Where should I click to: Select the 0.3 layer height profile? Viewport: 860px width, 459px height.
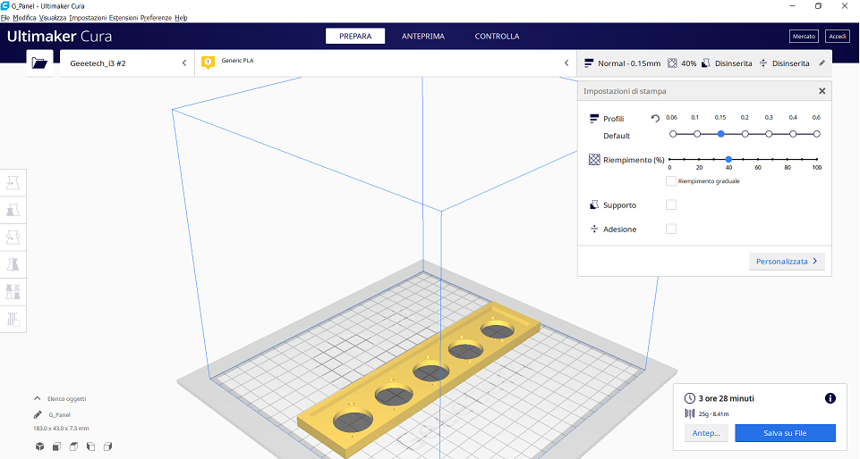[x=769, y=133]
